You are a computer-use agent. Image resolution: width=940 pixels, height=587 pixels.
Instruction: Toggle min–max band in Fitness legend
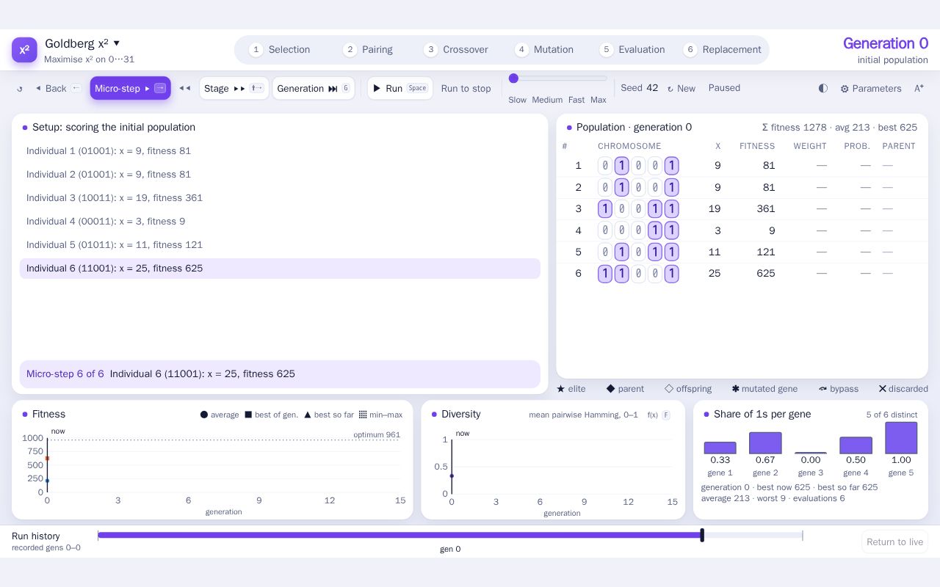coord(380,415)
